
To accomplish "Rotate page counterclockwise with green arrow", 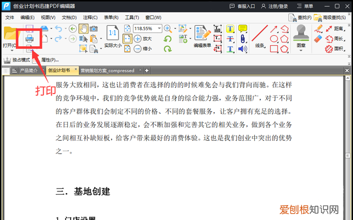I will pos(168,39).
